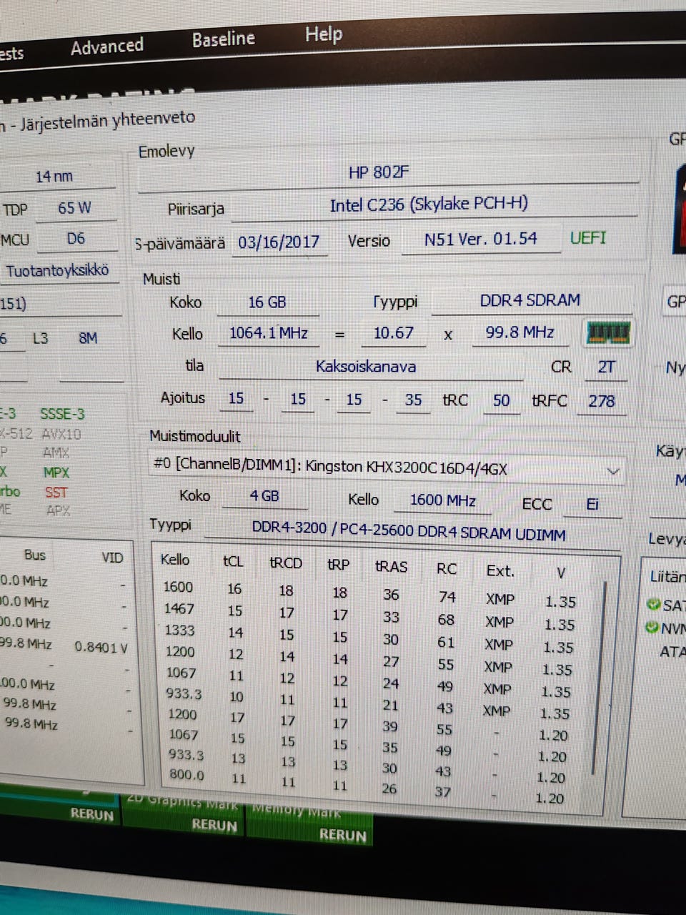The width and height of the screenshot is (686, 915).
Task: Click the version value N51 Ver. 01.54
Action: (x=480, y=239)
